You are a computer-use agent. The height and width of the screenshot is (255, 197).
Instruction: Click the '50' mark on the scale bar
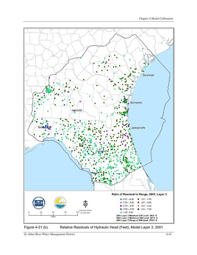point(53,212)
